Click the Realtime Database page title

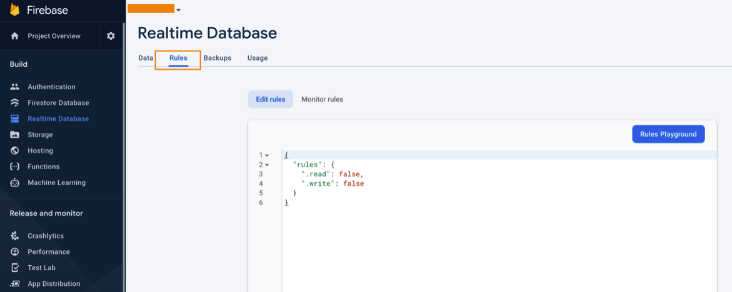[208, 33]
